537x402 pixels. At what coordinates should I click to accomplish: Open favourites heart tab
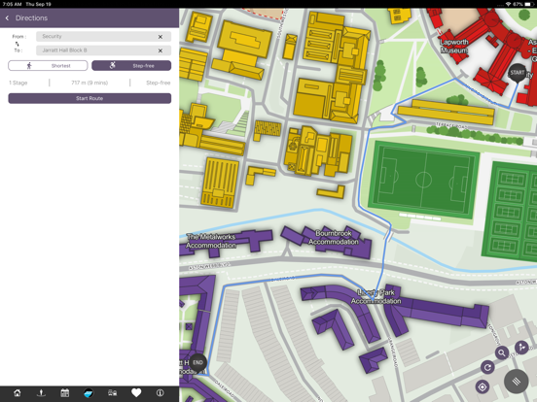tap(136, 392)
